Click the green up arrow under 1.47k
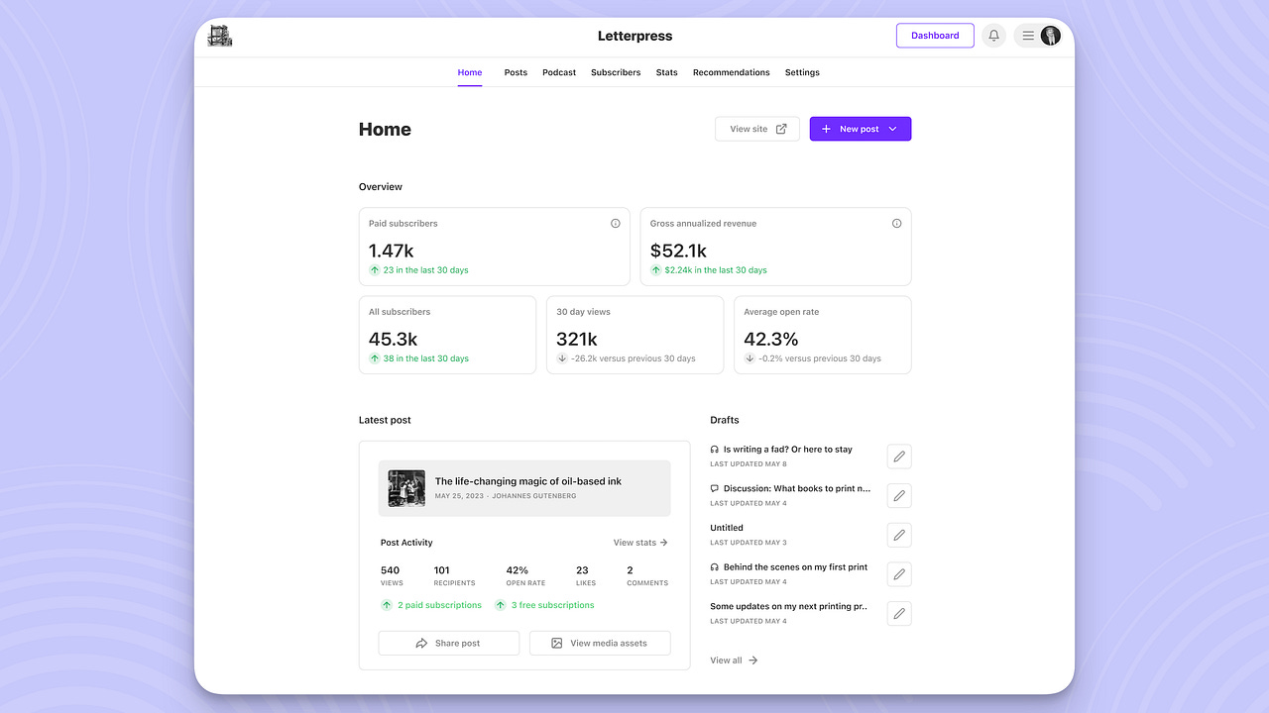This screenshot has height=713, width=1269. tap(375, 270)
